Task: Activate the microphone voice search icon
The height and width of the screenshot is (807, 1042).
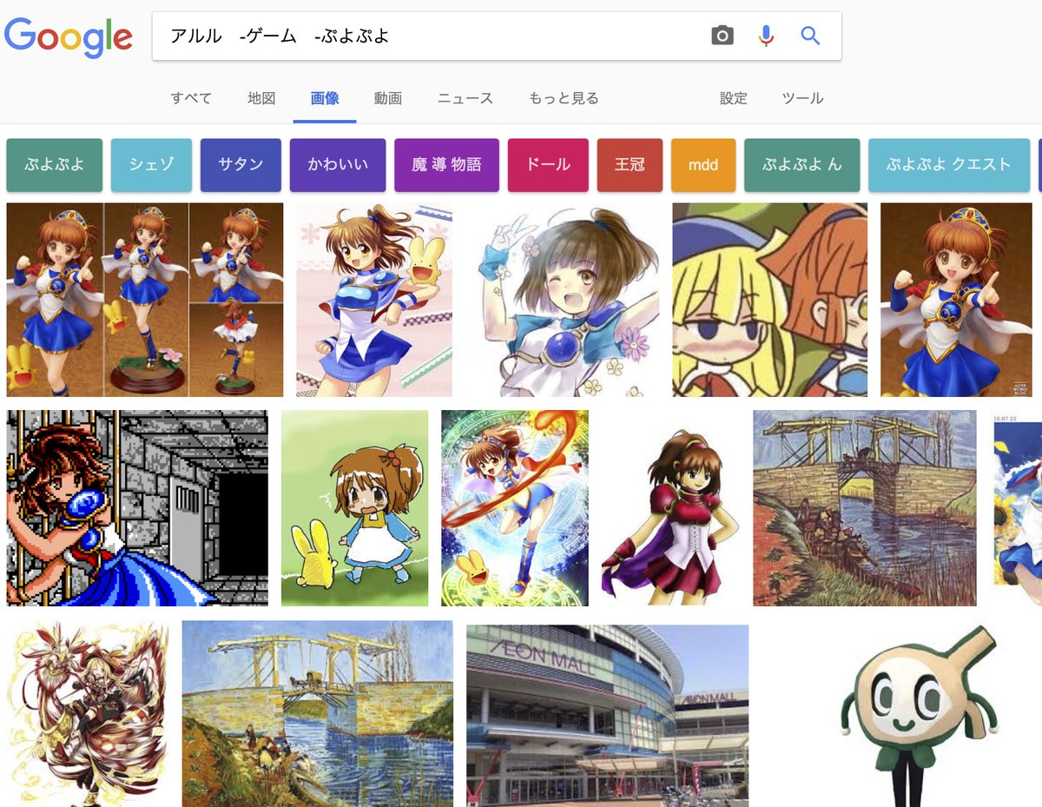Action: tap(766, 36)
